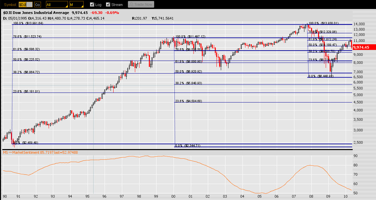Screen dimensions: 376x200
Task: Click the 0.0% ($2,344.71) Fibonacci label
Action: pyautogui.click(x=188, y=146)
